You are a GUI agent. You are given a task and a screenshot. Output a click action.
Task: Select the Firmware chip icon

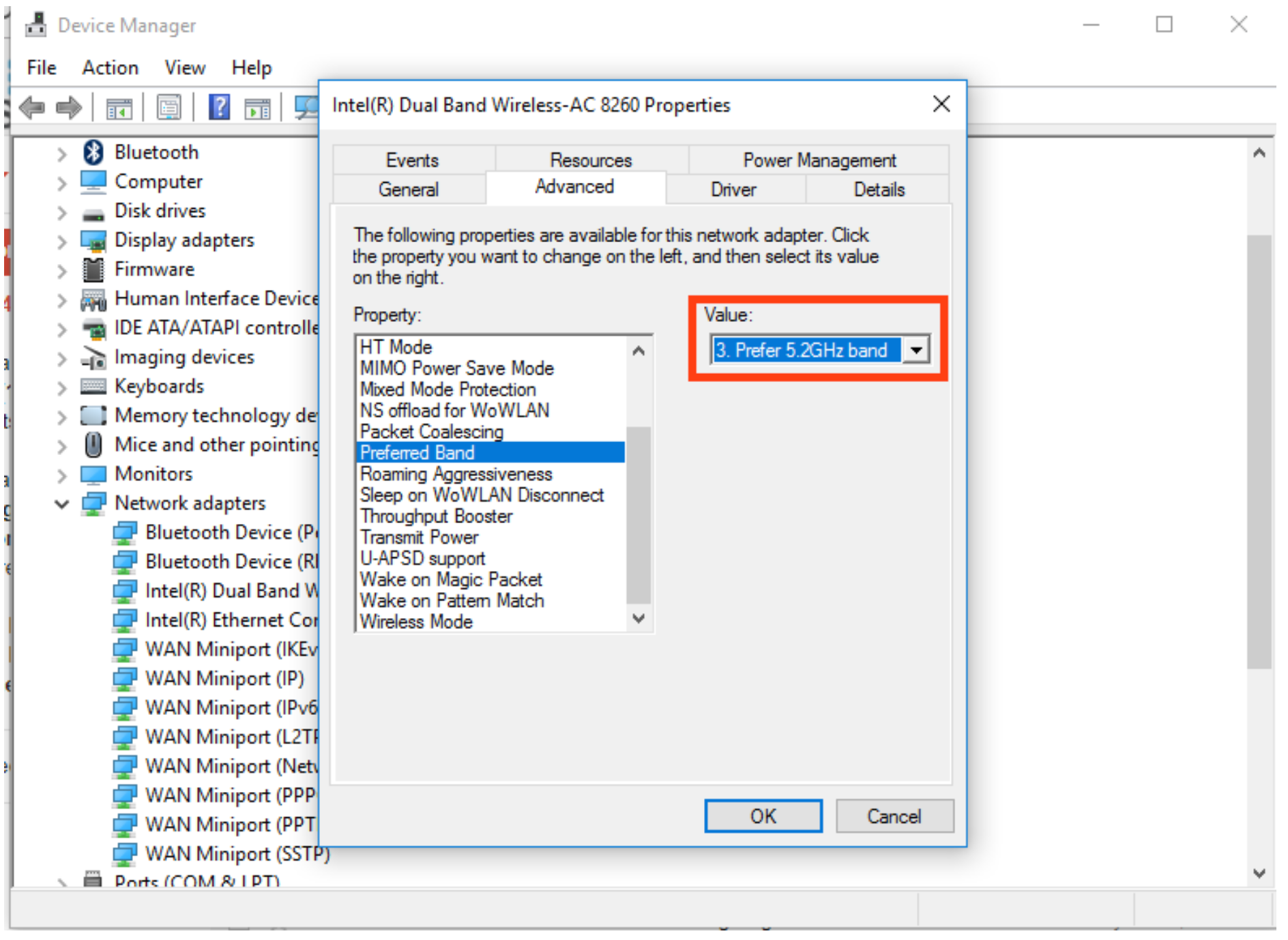pyautogui.click(x=93, y=269)
